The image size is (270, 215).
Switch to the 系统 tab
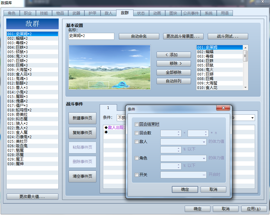pos(209,13)
